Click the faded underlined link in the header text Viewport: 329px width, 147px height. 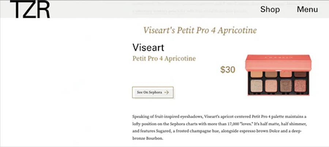tap(150, 11)
